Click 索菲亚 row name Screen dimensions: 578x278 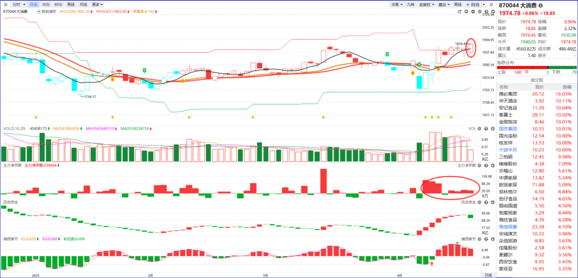tap(506, 269)
